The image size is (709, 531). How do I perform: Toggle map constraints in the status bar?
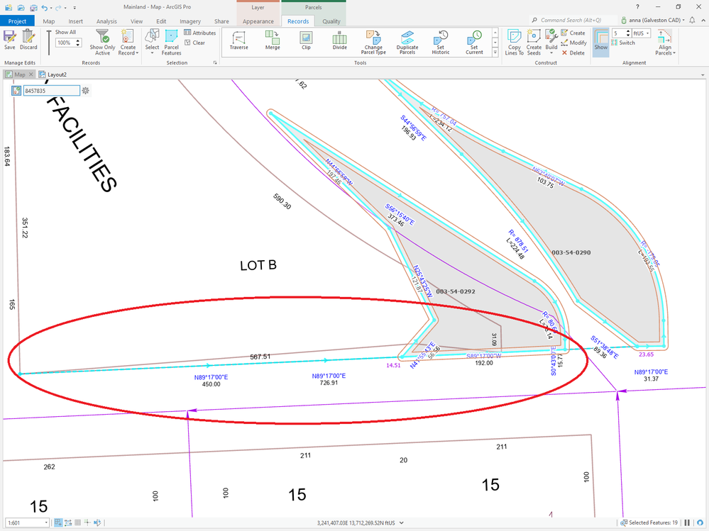(68, 523)
